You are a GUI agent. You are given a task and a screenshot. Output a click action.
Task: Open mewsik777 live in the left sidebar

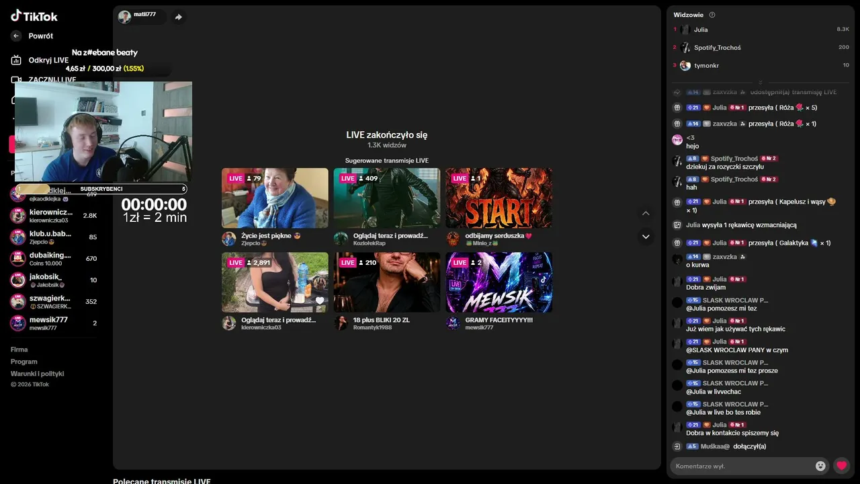[x=55, y=323]
